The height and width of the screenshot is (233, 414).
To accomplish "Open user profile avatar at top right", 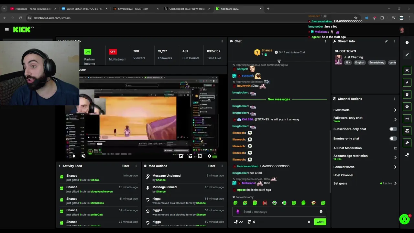I will click(402, 30).
